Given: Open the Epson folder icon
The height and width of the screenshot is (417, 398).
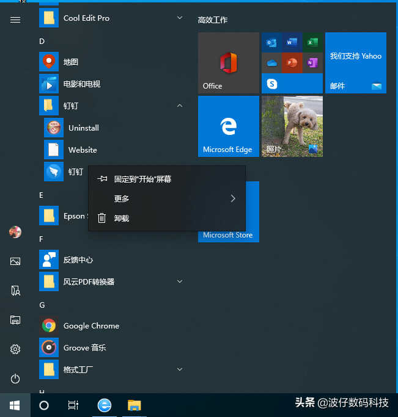Looking at the screenshot, I should 49,216.
